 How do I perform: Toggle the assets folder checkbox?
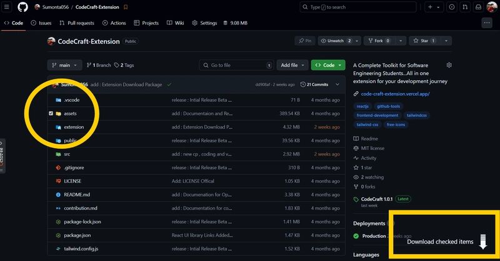tap(51, 113)
